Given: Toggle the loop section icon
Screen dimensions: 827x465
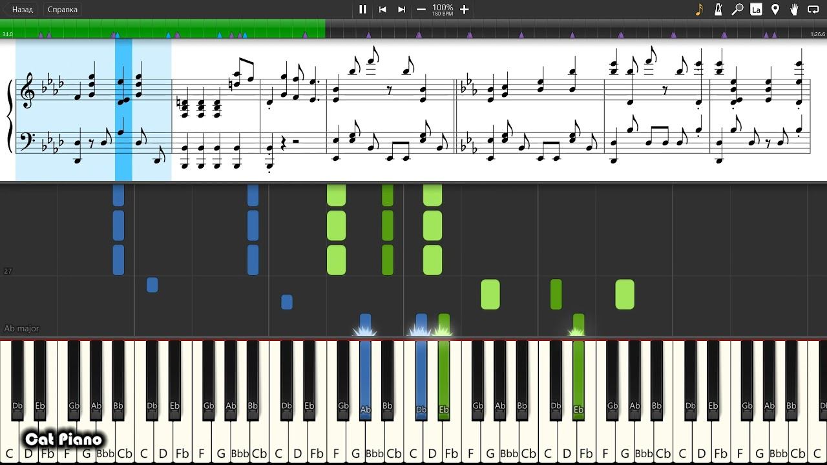Looking at the screenshot, I should coord(813,9).
